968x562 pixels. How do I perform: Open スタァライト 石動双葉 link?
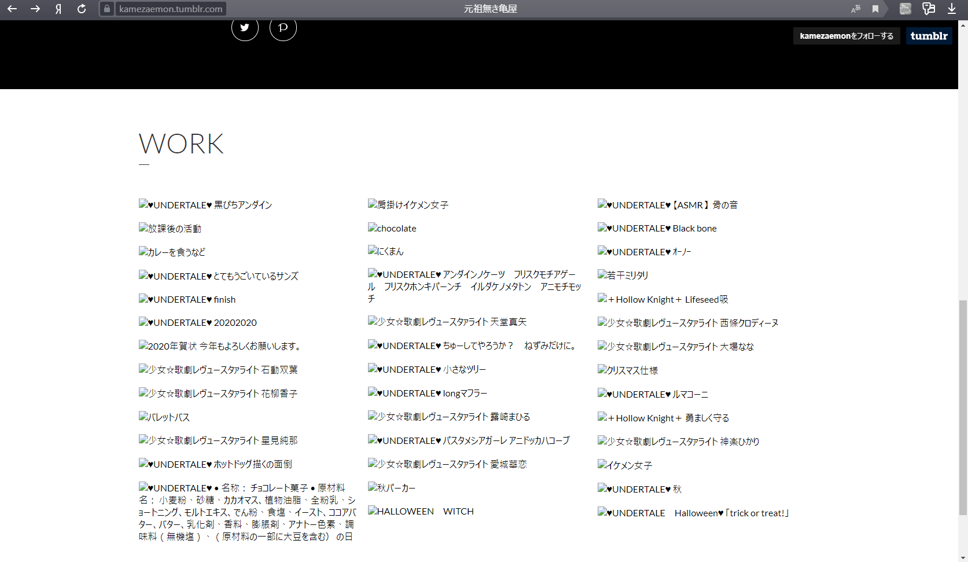pos(218,370)
